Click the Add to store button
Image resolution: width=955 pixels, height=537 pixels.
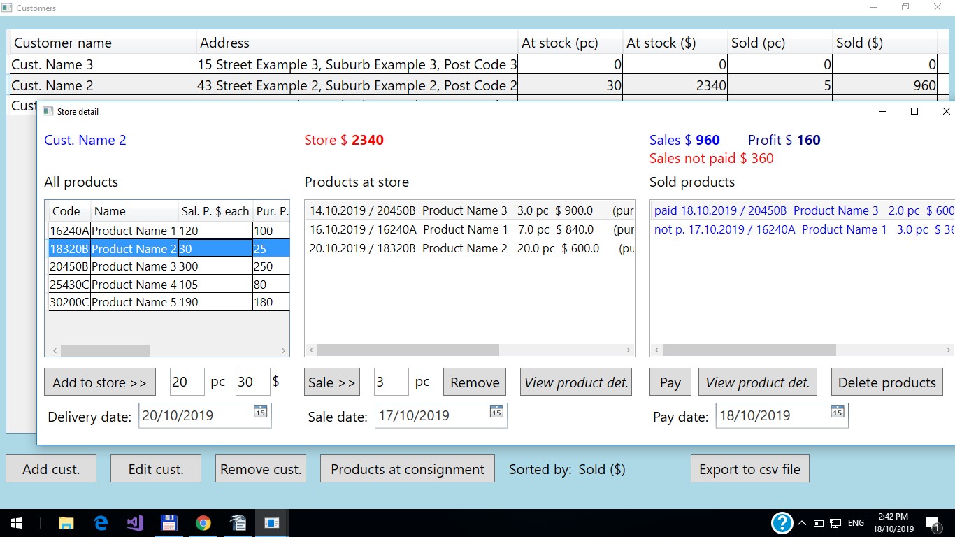click(x=99, y=382)
